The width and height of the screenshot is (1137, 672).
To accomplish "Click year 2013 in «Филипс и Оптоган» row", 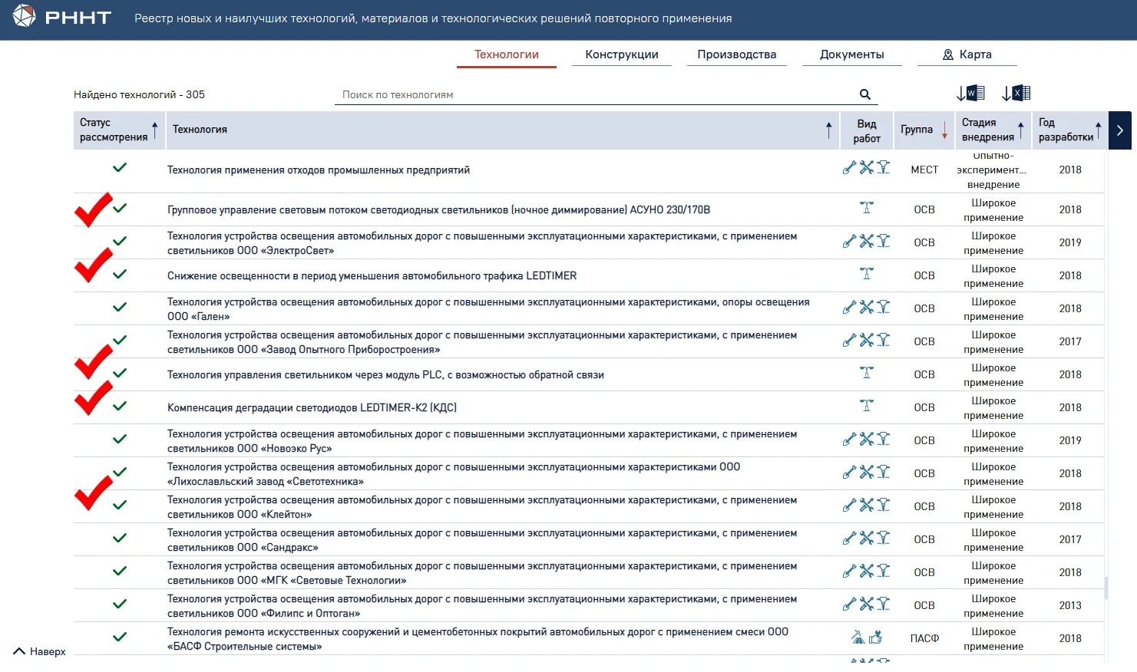I will click(x=1070, y=605).
